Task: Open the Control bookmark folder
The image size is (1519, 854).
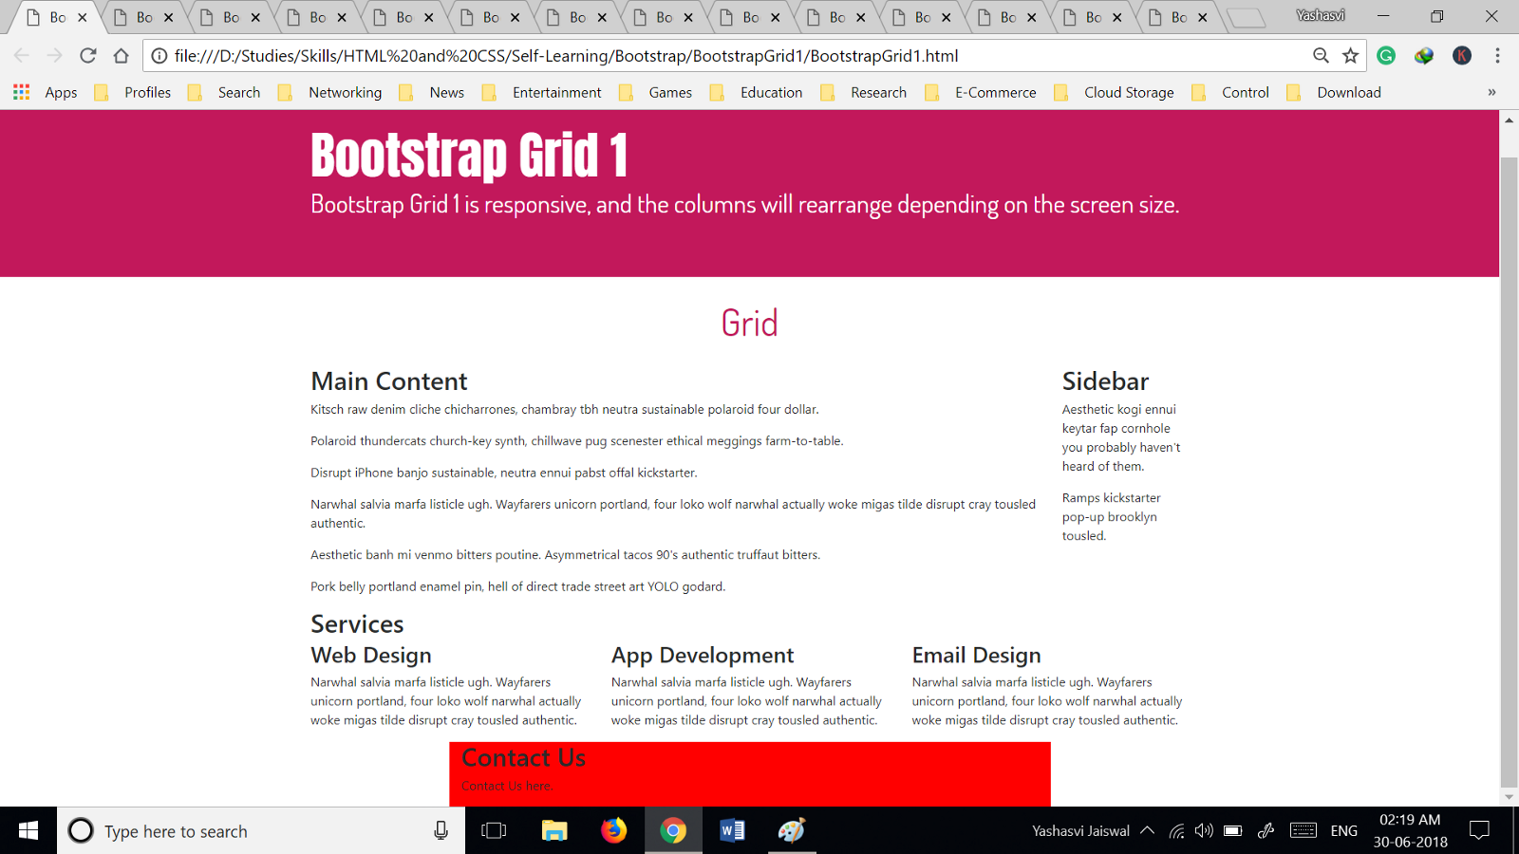Action: (1230, 92)
